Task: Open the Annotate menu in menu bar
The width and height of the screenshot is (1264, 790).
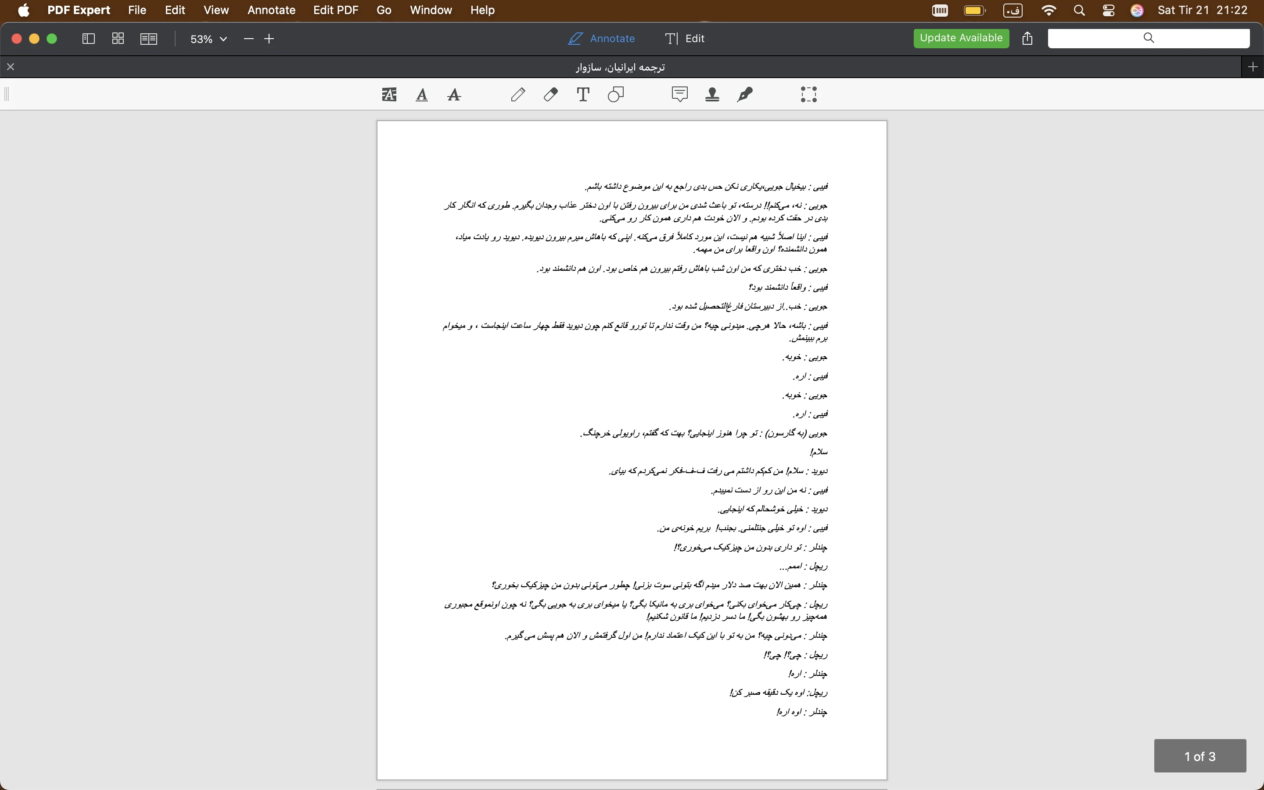Action: click(271, 10)
